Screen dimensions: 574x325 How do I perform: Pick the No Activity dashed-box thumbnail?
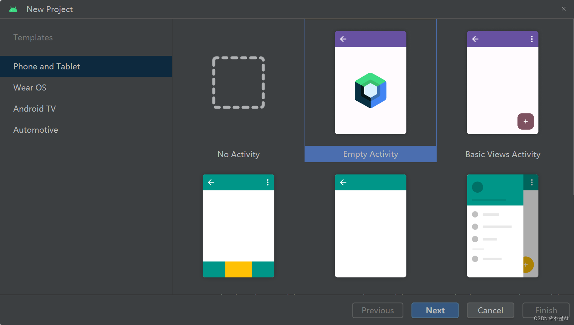tap(239, 83)
